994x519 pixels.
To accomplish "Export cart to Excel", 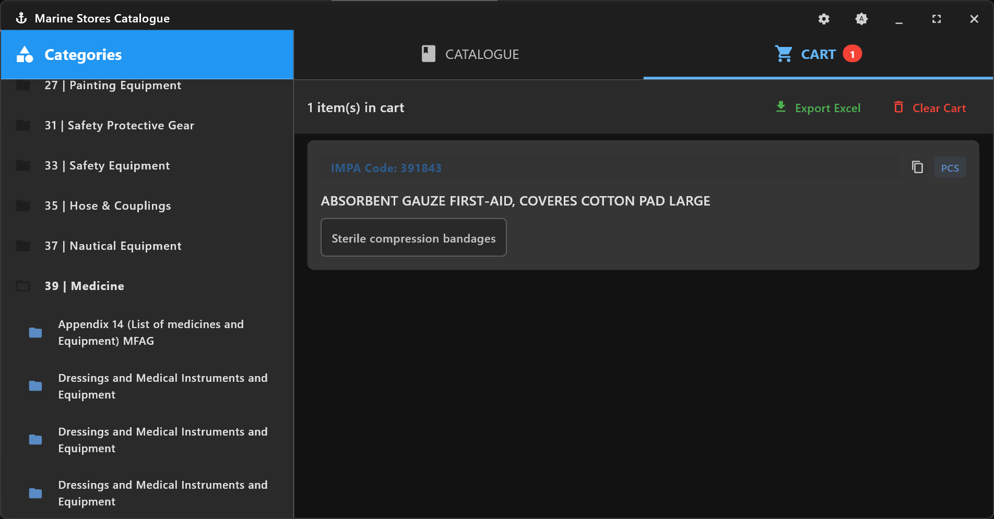I will [x=818, y=108].
